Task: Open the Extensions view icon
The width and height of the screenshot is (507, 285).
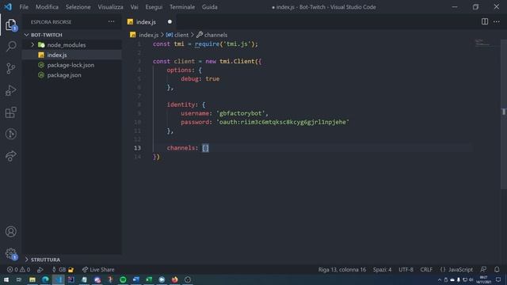Action: (x=10, y=112)
